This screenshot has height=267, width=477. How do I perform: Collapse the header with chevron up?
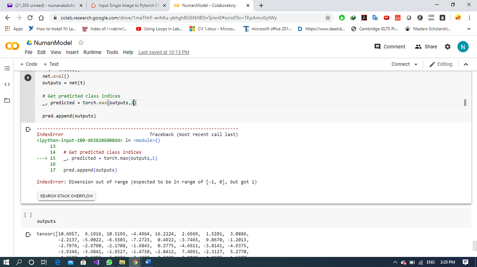click(465, 64)
